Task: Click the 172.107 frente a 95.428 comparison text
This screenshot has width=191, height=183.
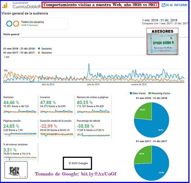Action: point(90,106)
